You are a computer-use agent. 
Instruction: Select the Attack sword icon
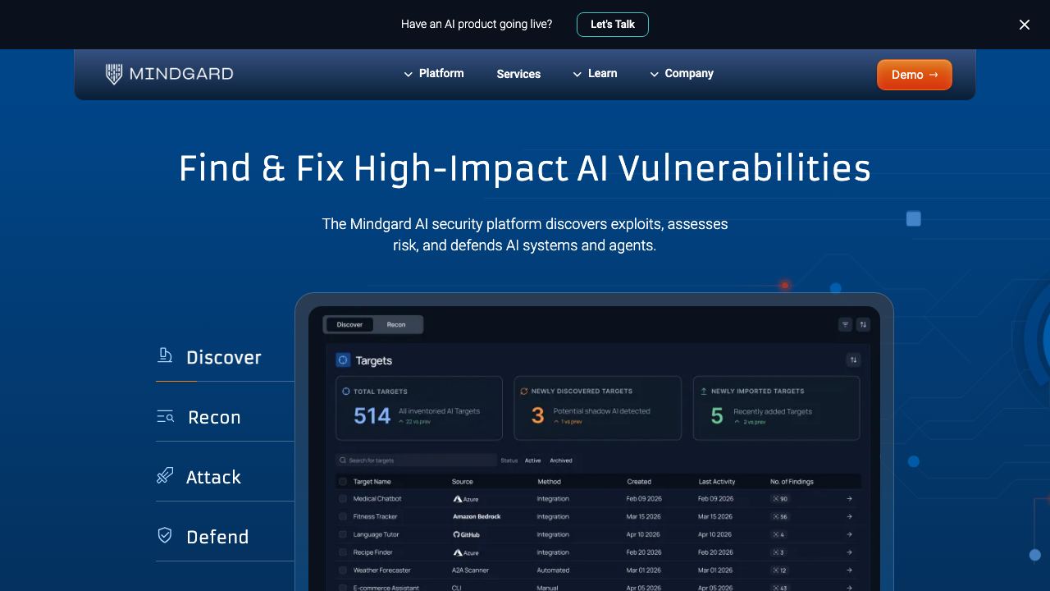(165, 475)
